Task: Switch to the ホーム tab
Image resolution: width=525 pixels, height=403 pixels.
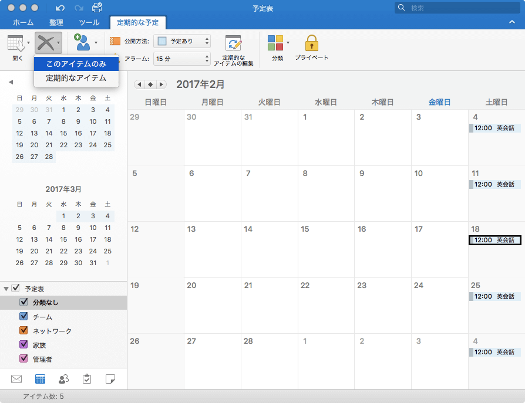Action: (23, 22)
